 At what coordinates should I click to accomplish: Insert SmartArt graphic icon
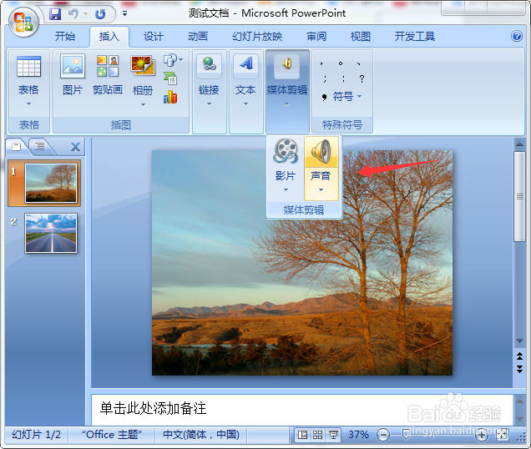click(x=170, y=78)
